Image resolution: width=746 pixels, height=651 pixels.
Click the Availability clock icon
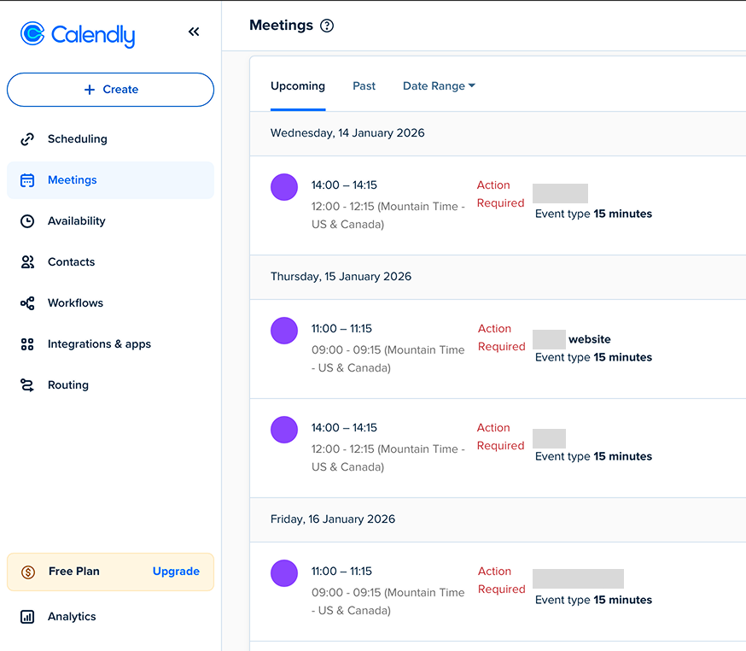tap(27, 221)
